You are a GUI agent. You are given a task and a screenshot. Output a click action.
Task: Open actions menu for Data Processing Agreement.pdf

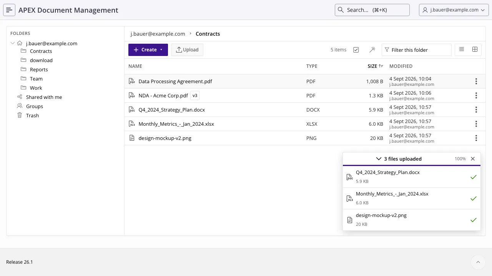point(476,81)
